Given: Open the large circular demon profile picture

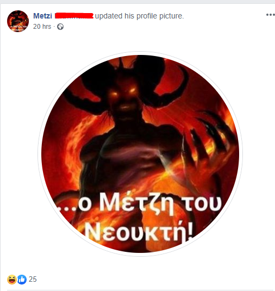Looking at the screenshot, I should tap(140, 154).
